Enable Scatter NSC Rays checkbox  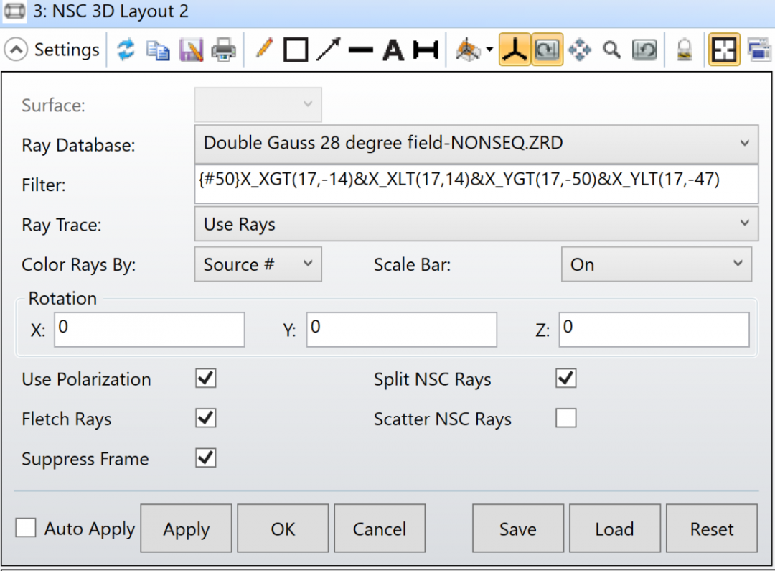tap(566, 418)
